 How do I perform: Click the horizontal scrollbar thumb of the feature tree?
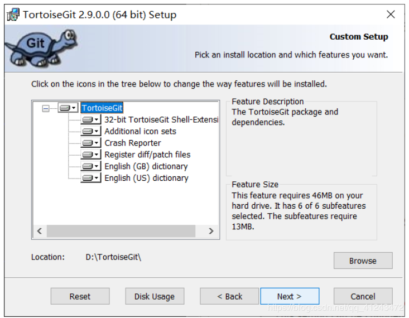[x=121, y=231]
